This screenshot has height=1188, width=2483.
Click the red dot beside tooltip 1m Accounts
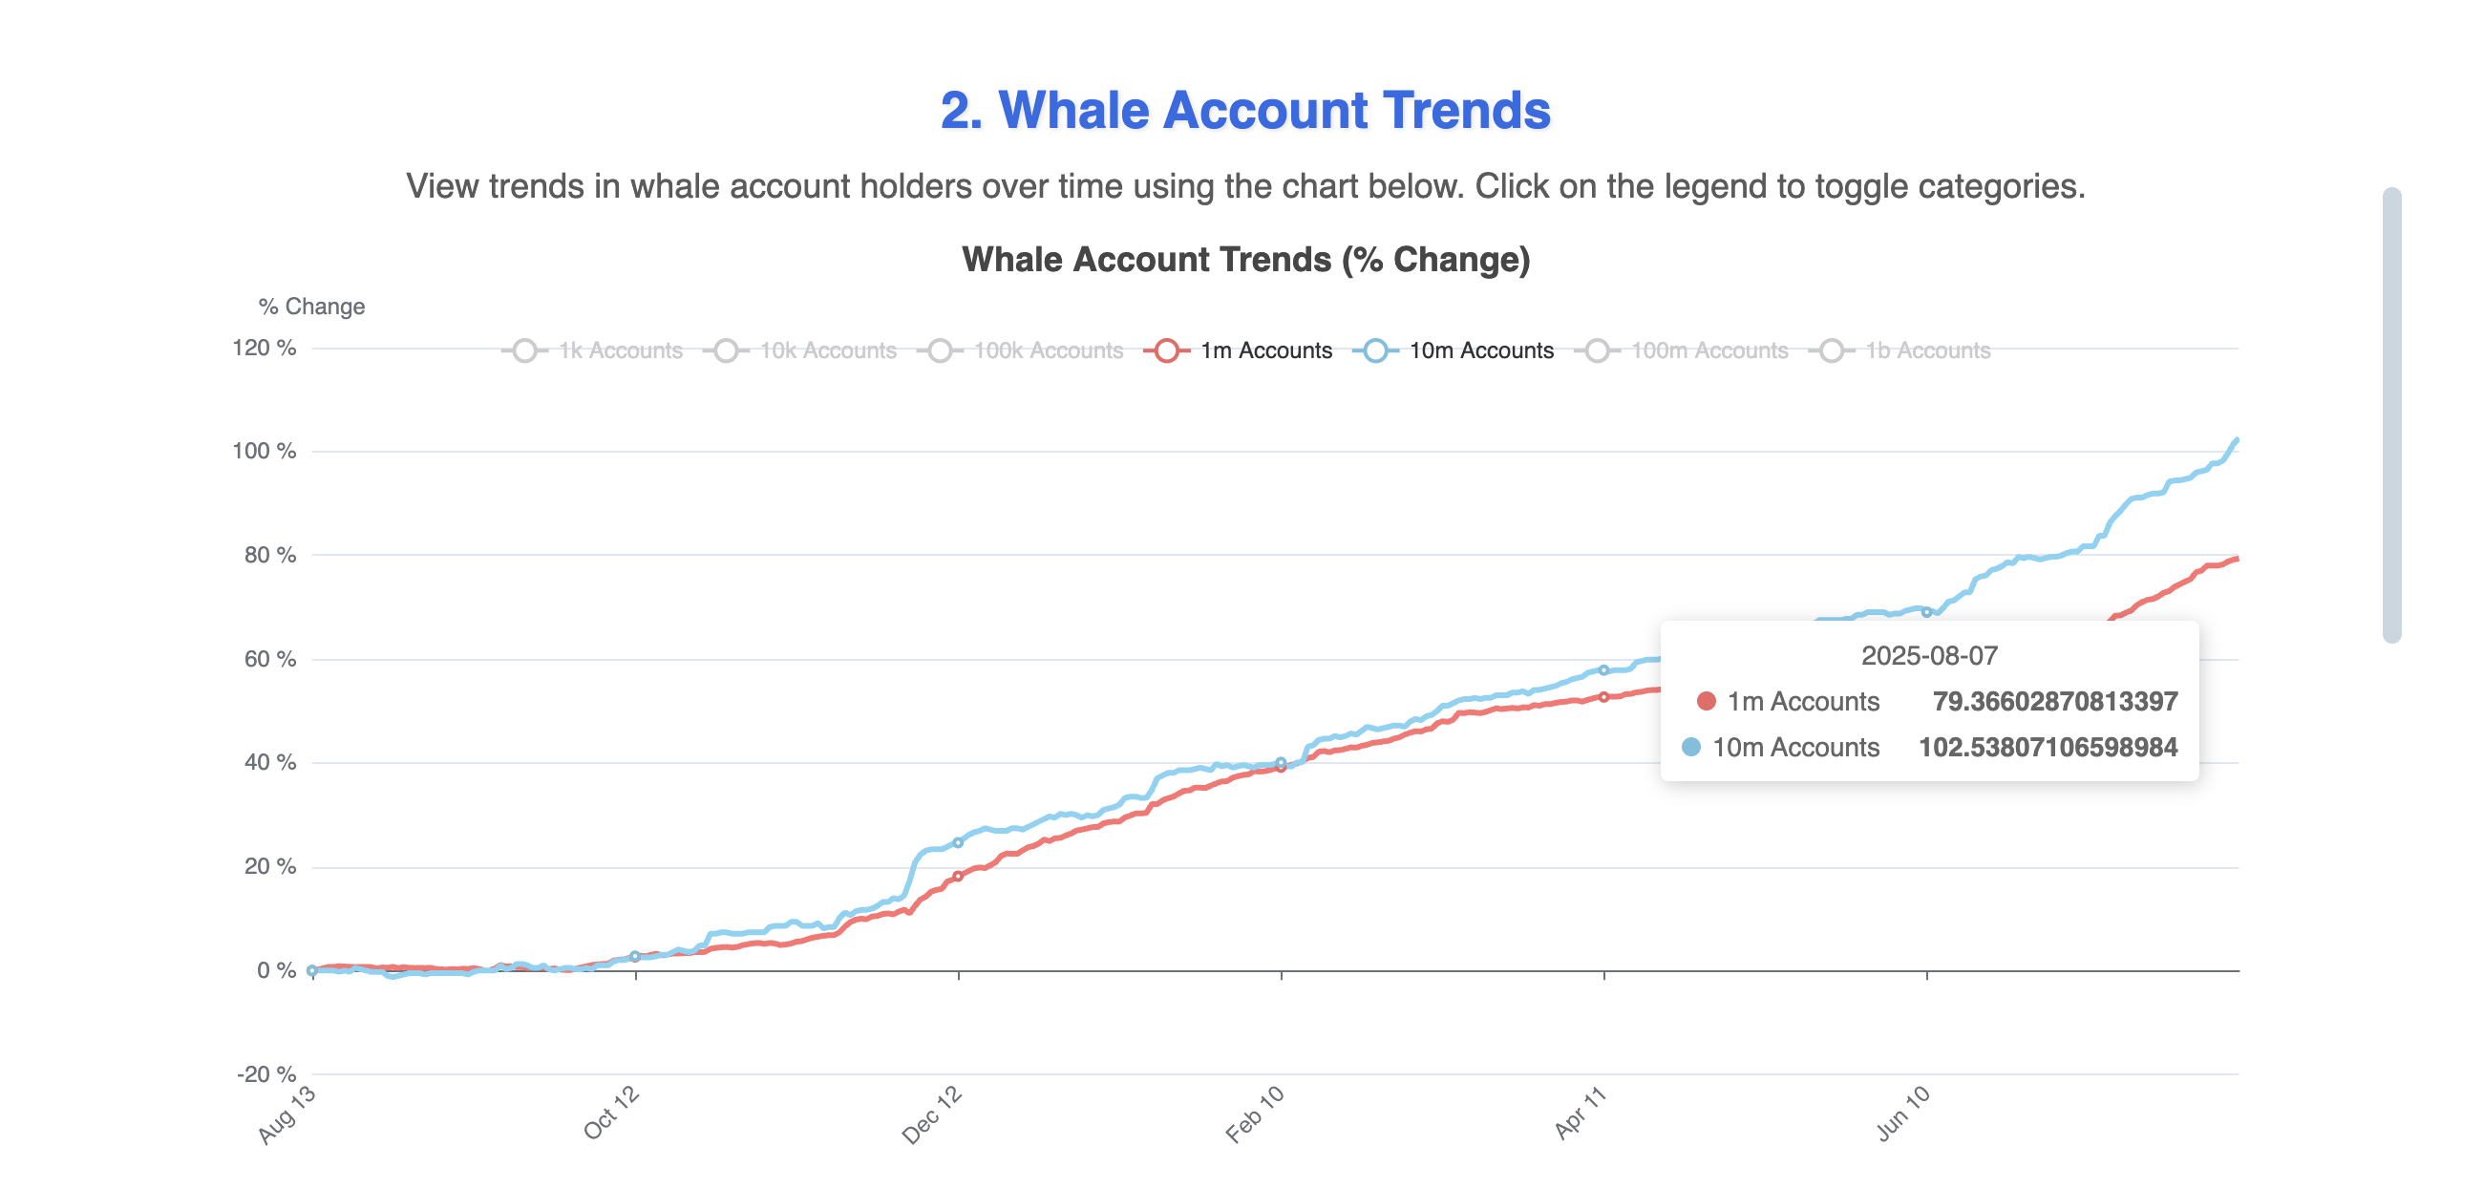pos(1706,701)
